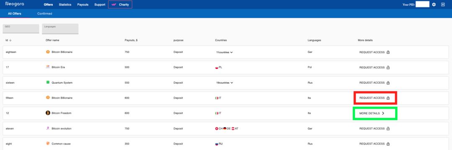Click the Poland flag in the Bitcoin Era row
Screen dimensions: 452x150
click(x=217, y=67)
